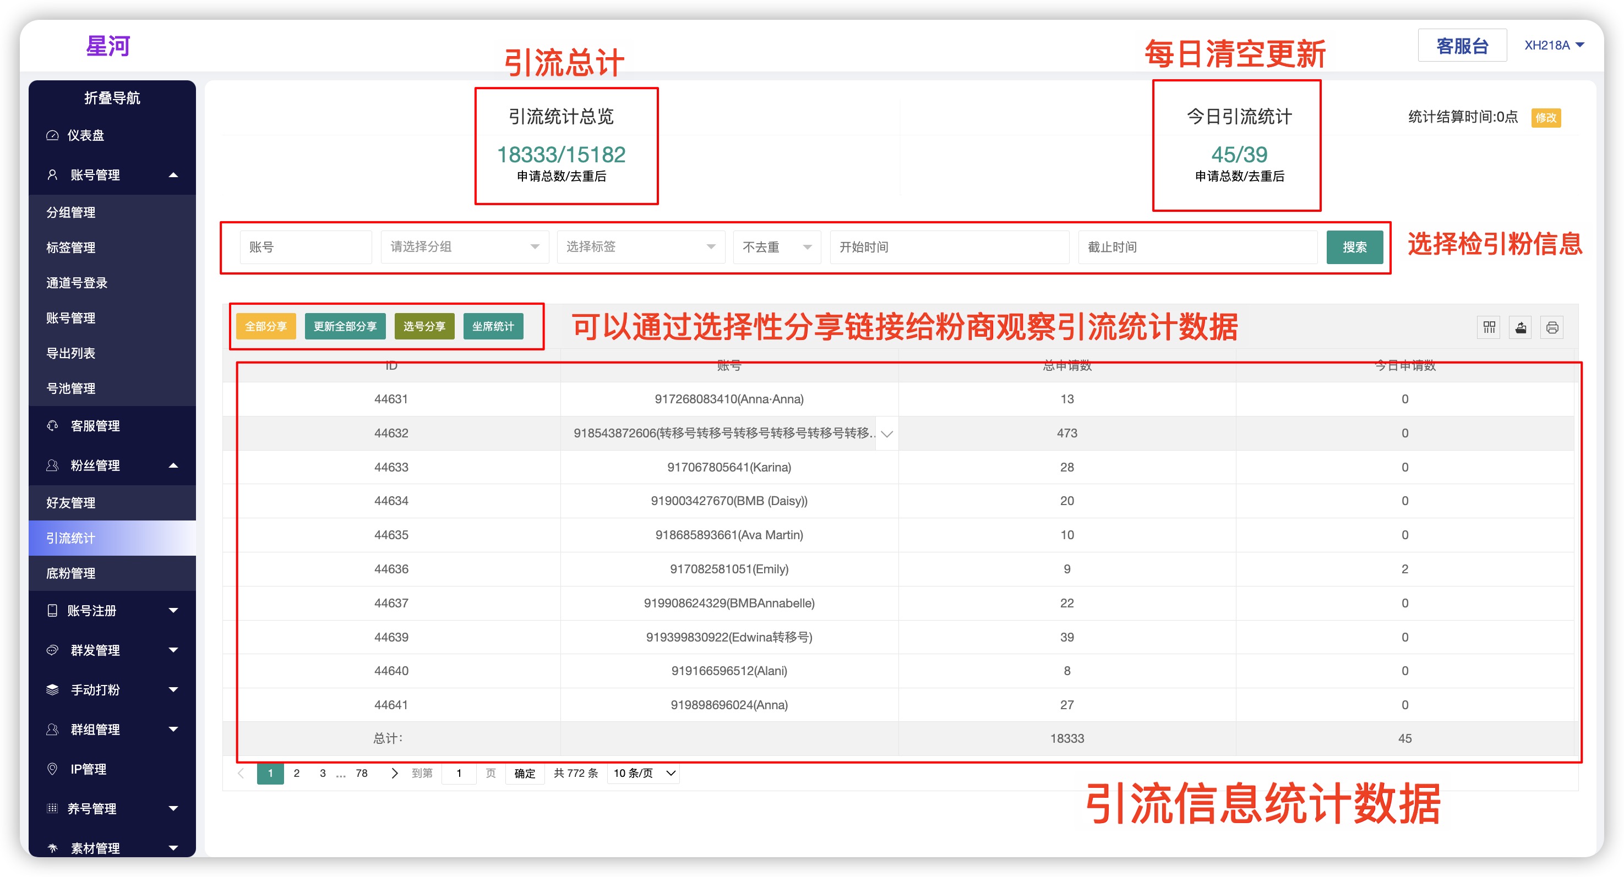
Task: Click the 修改 settlement time button
Action: (1545, 118)
